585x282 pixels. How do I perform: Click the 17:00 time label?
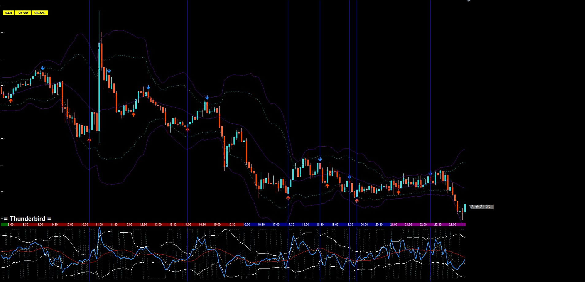276,225
